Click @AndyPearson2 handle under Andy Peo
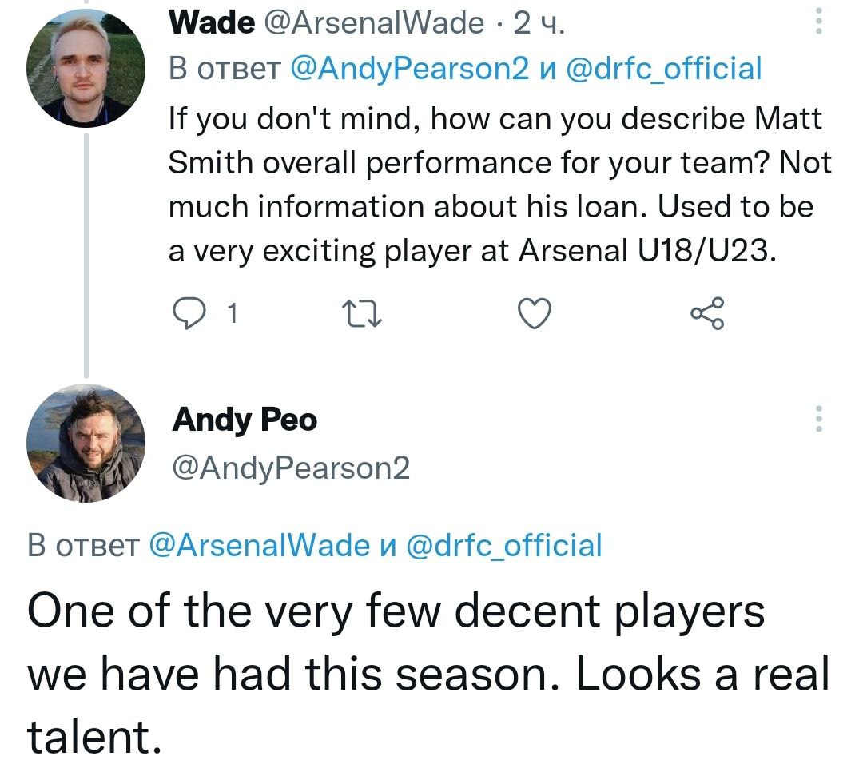 coord(291,468)
